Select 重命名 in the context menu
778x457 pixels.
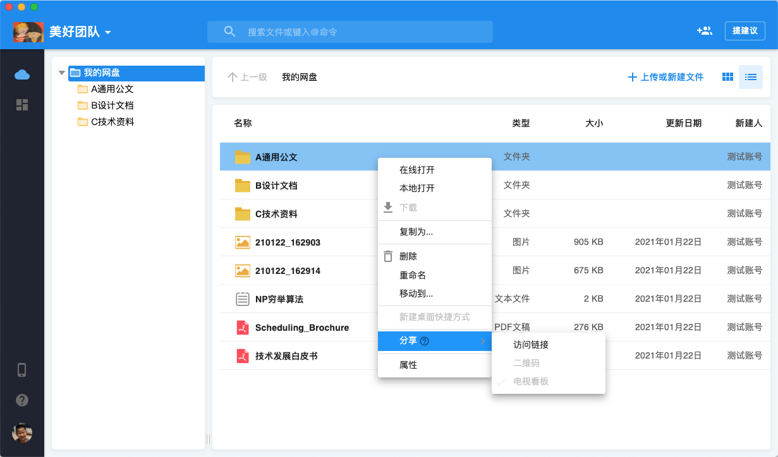(x=412, y=275)
